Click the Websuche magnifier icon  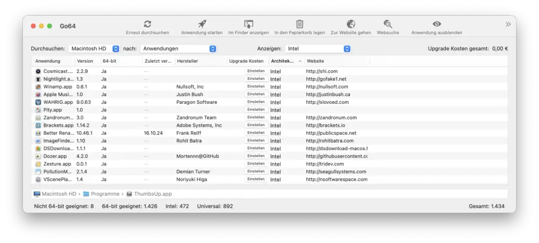[388, 24]
